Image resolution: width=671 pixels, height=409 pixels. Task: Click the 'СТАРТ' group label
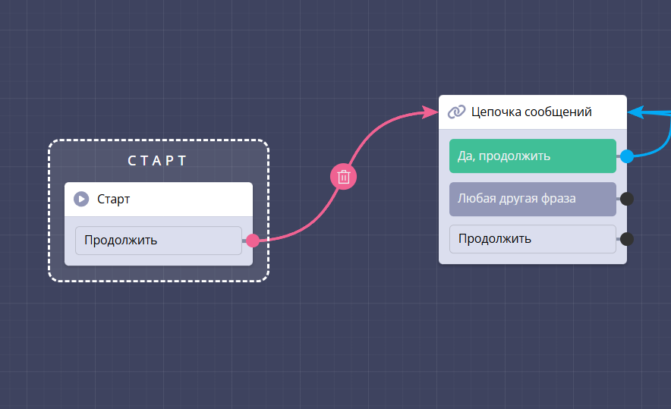point(157,161)
